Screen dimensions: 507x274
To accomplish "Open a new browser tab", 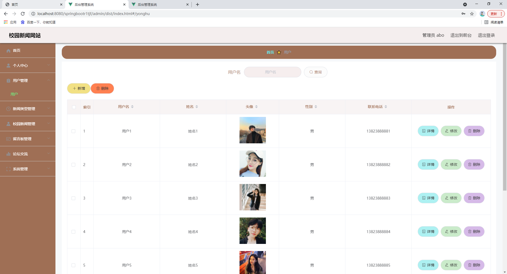I will (198, 4).
